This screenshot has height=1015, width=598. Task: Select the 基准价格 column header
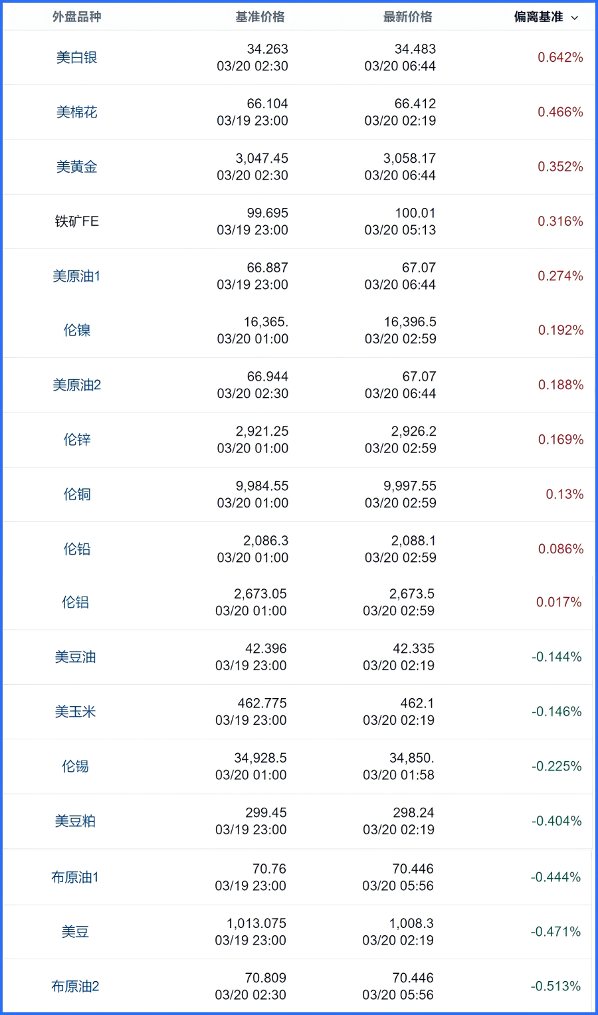(260, 17)
